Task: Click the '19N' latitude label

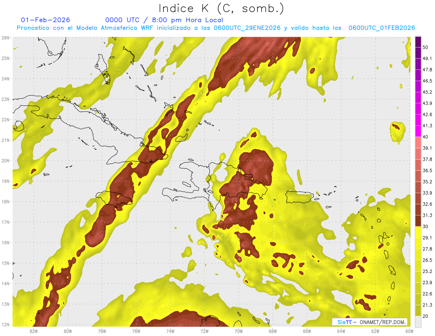Action: point(5,181)
